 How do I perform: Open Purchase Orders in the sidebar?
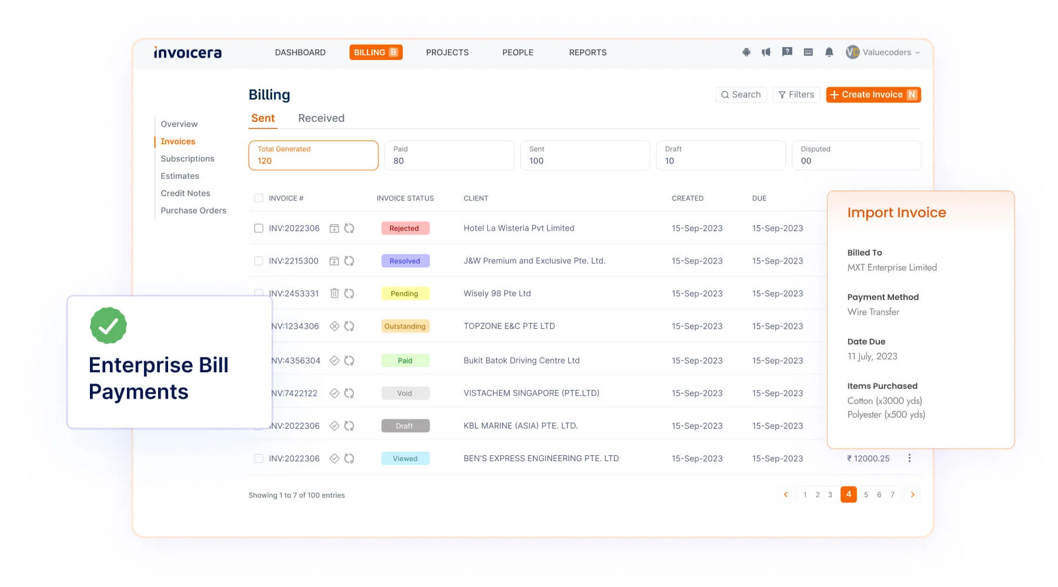tap(193, 211)
